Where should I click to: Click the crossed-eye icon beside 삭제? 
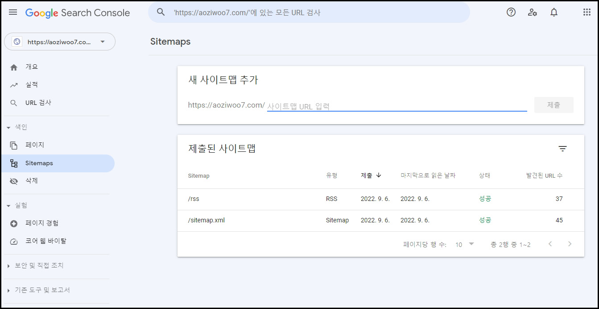pyautogui.click(x=14, y=181)
